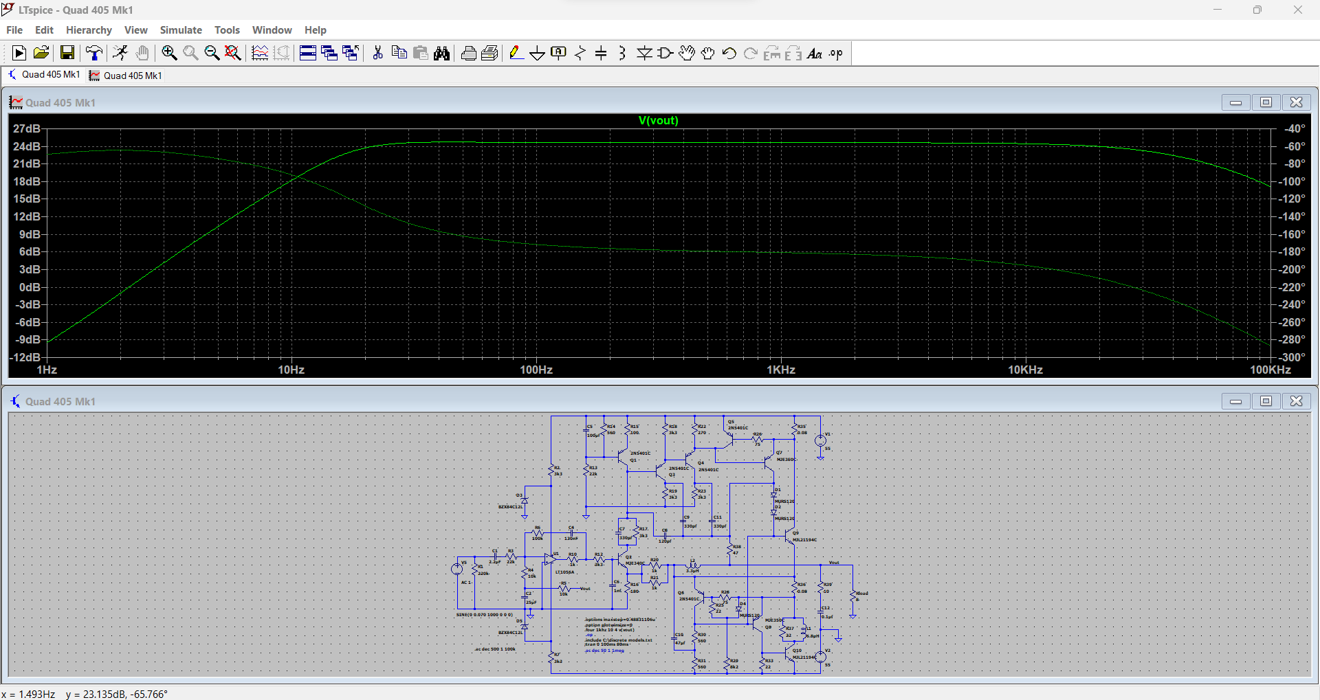Click the Find binoculars icon

[441, 53]
